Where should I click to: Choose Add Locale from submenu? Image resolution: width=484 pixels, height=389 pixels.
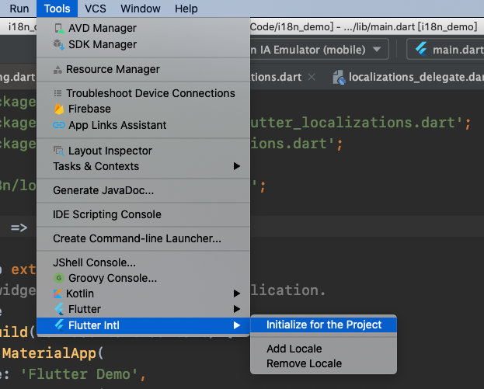(x=294, y=349)
